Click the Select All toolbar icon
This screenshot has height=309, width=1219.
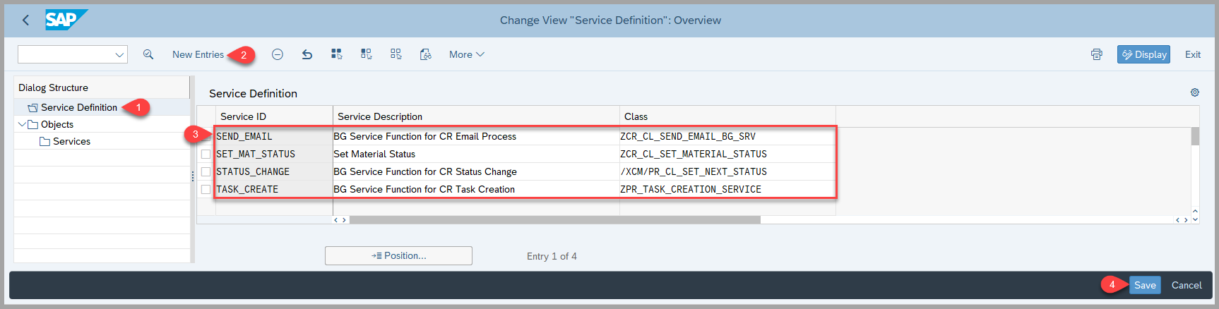[337, 54]
